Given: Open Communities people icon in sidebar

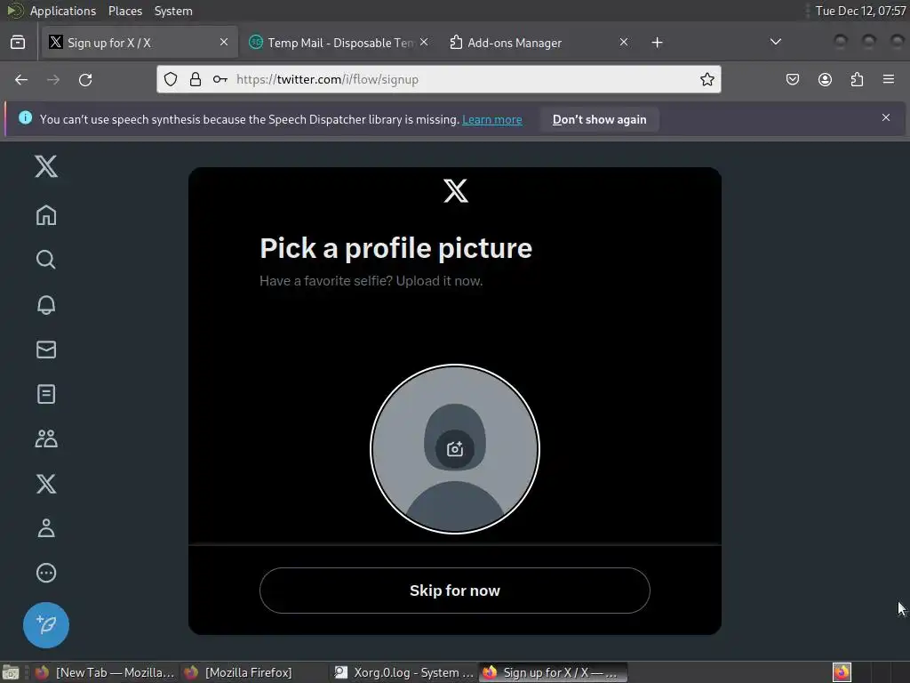Looking at the screenshot, I should click(46, 438).
